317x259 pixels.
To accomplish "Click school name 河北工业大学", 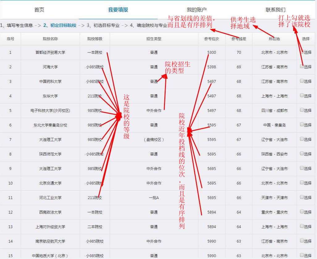I will 50,198.
